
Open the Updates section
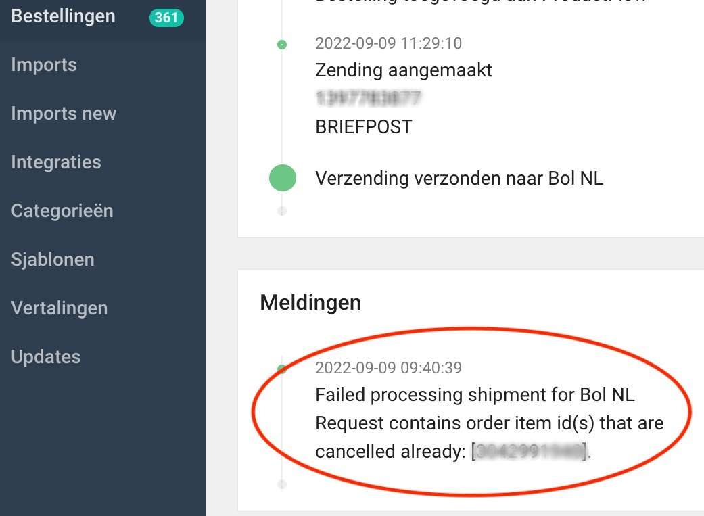(x=45, y=357)
